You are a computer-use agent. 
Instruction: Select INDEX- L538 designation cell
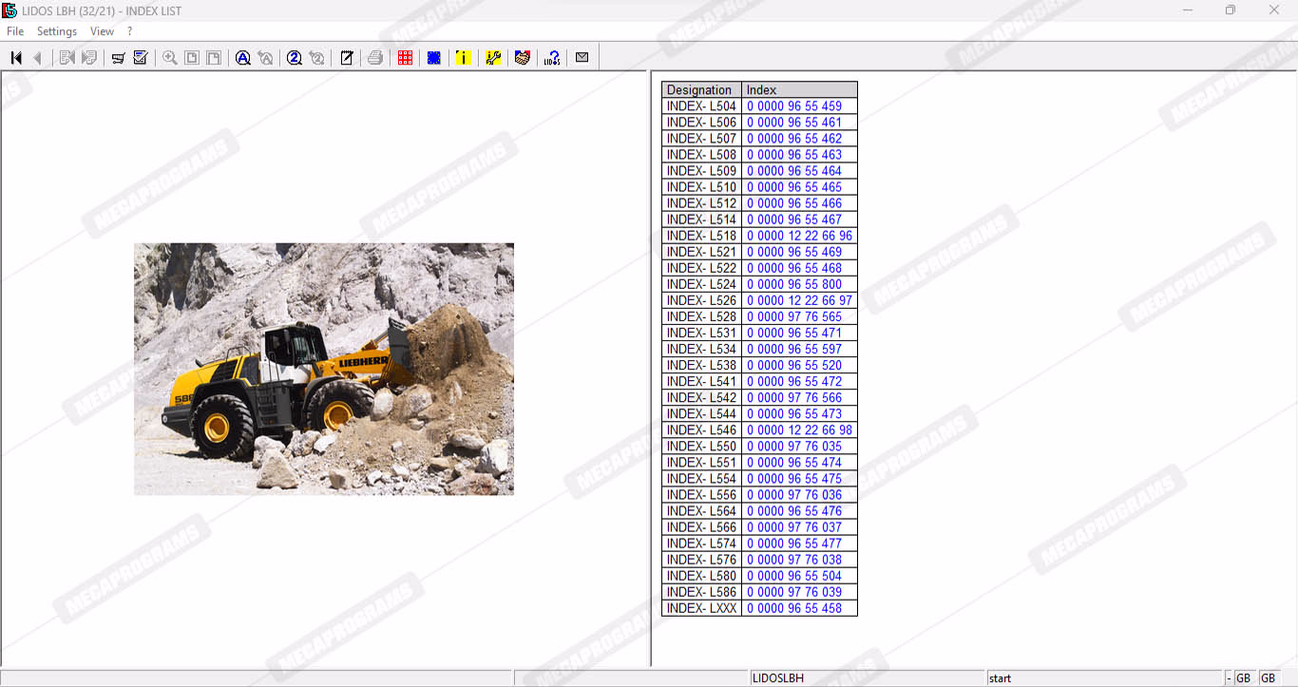(x=702, y=365)
